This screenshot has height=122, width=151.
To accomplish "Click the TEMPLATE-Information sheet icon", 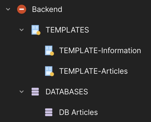I will click(x=50, y=51).
